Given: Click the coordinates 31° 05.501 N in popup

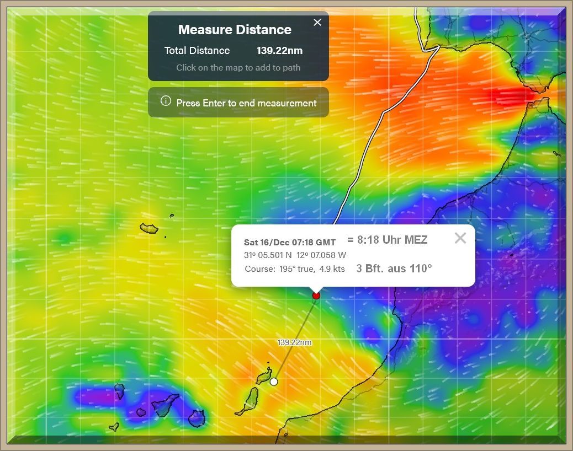Looking at the screenshot, I should [267, 255].
